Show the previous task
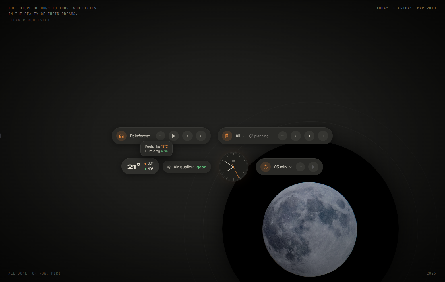 pyautogui.click(x=296, y=136)
